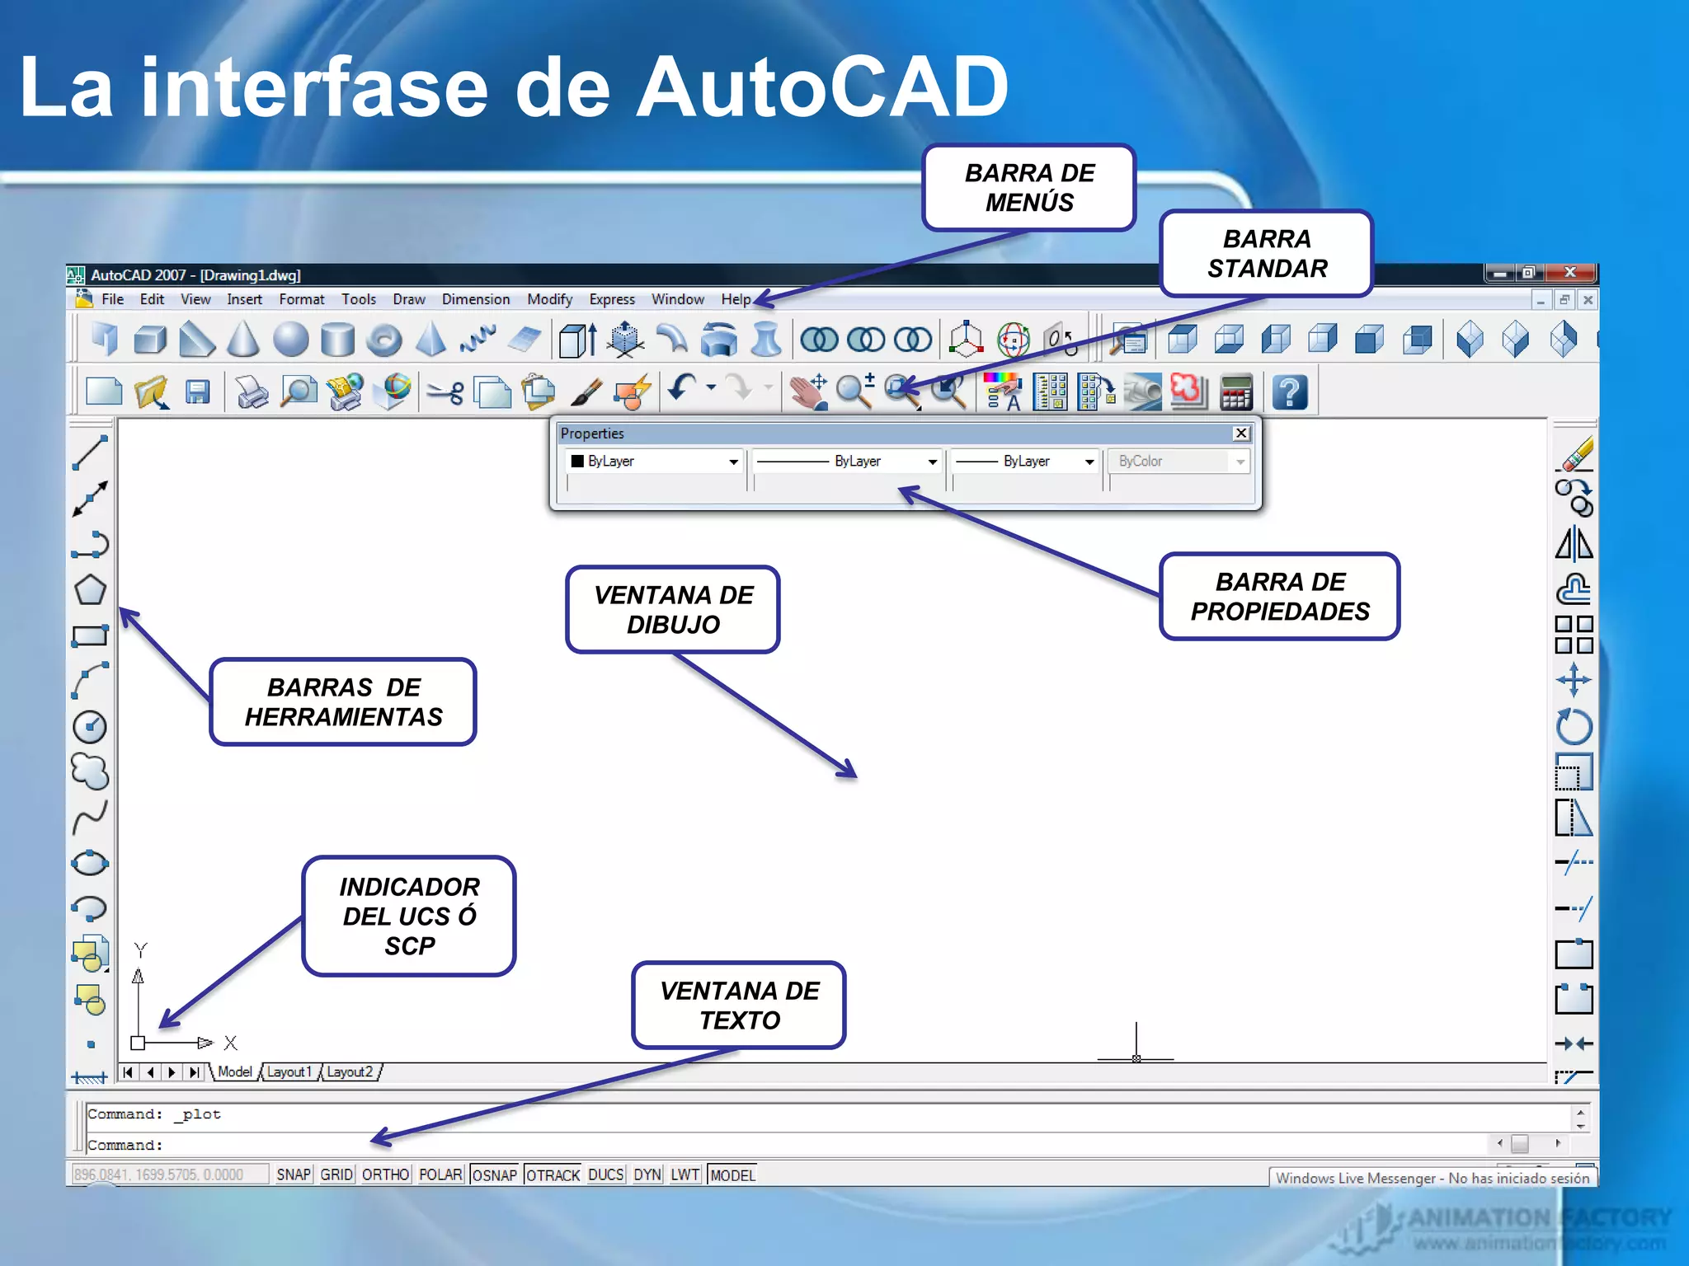Screen dimensions: 1689x1266
Task: Toggle DYN input in status bar
Action: pos(647,1175)
